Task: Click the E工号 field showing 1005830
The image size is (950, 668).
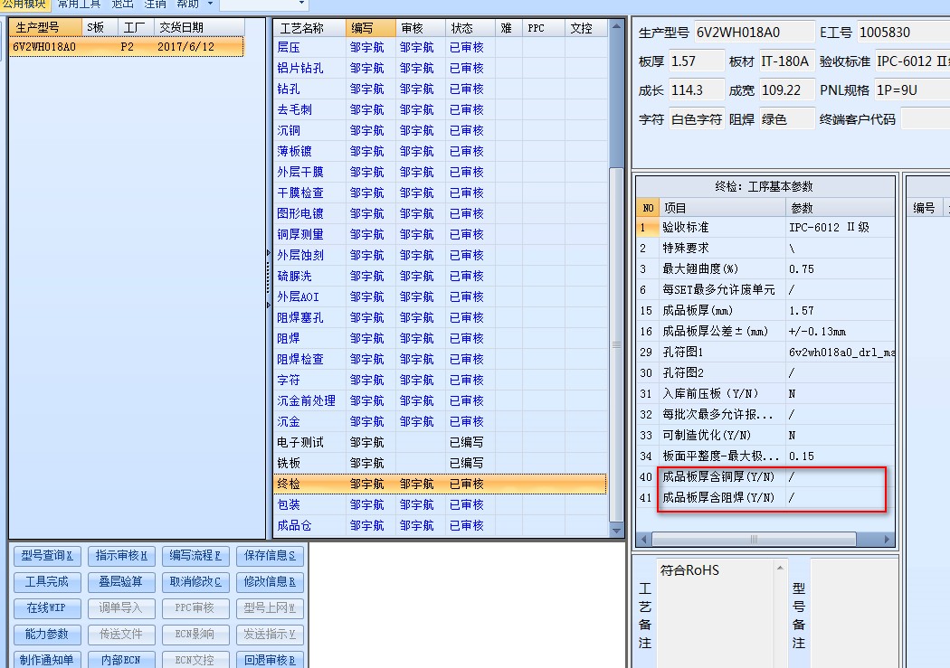Action: pos(903,32)
